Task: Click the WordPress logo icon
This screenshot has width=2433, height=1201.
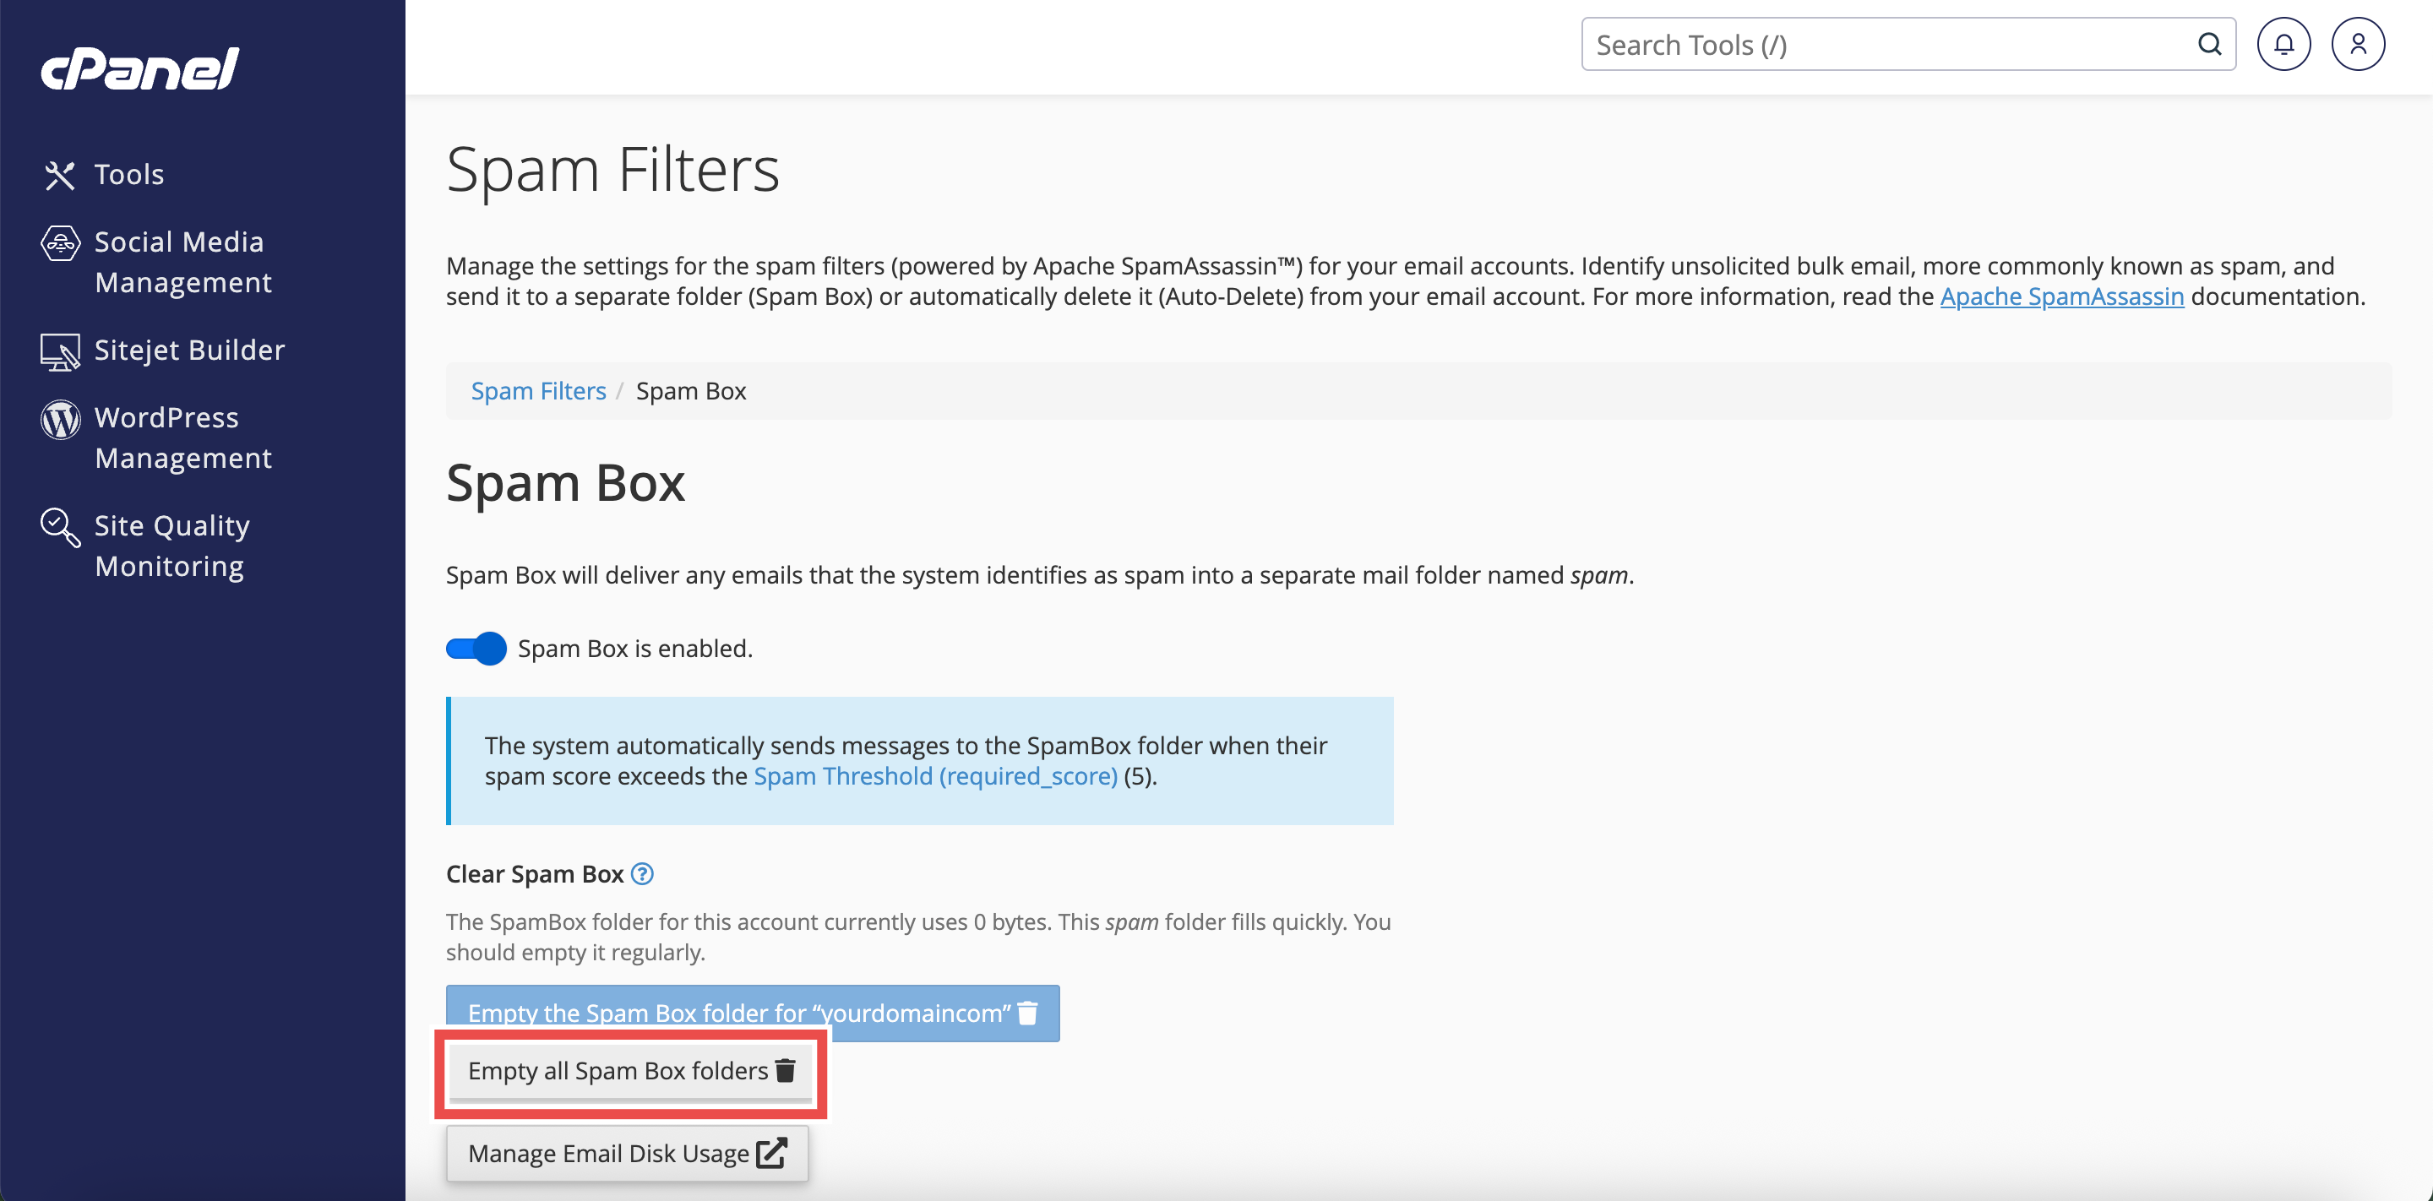Action: click(59, 419)
